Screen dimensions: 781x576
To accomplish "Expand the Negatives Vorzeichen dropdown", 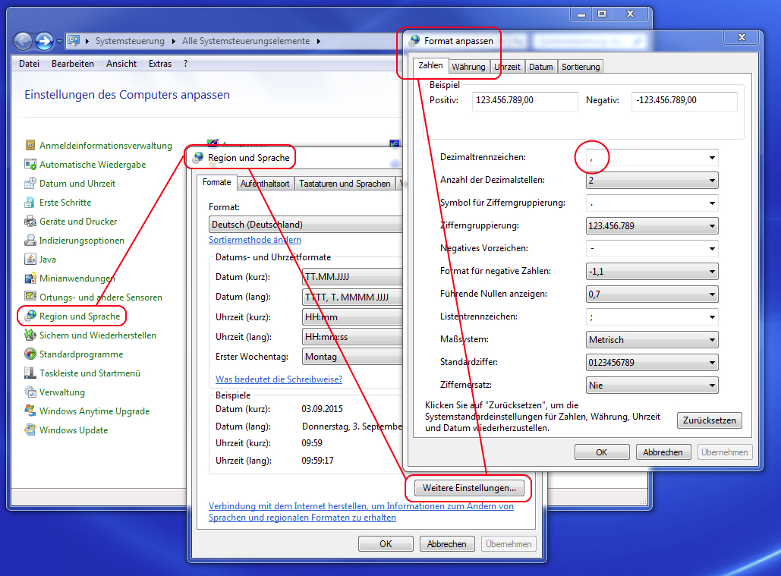I will coord(712,248).
